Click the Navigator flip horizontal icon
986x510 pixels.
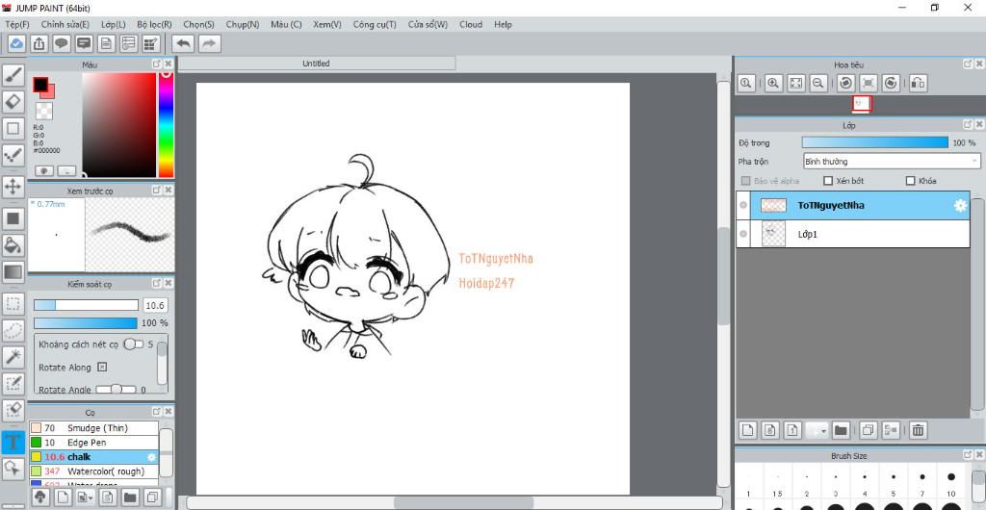click(x=918, y=83)
